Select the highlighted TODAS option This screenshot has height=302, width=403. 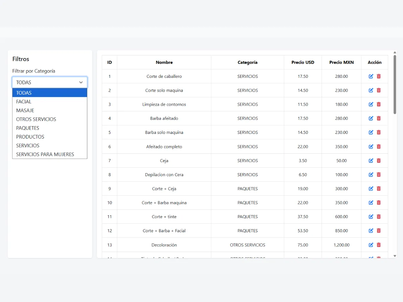click(24, 93)
